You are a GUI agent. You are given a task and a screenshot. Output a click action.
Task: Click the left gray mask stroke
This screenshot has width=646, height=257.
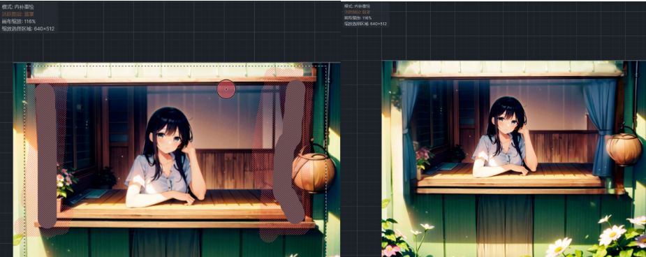click(45, 156)
